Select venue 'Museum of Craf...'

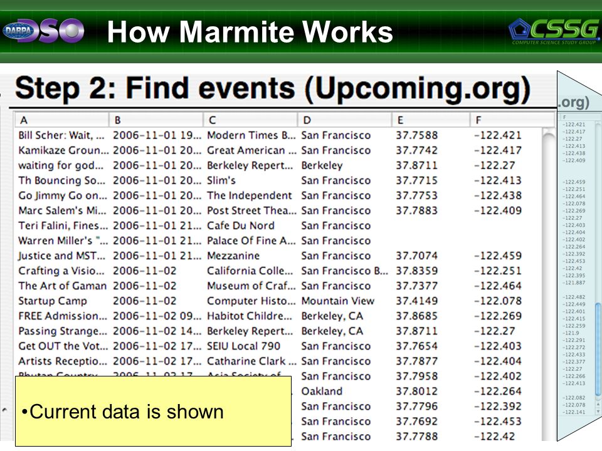[x=251, y=286]
